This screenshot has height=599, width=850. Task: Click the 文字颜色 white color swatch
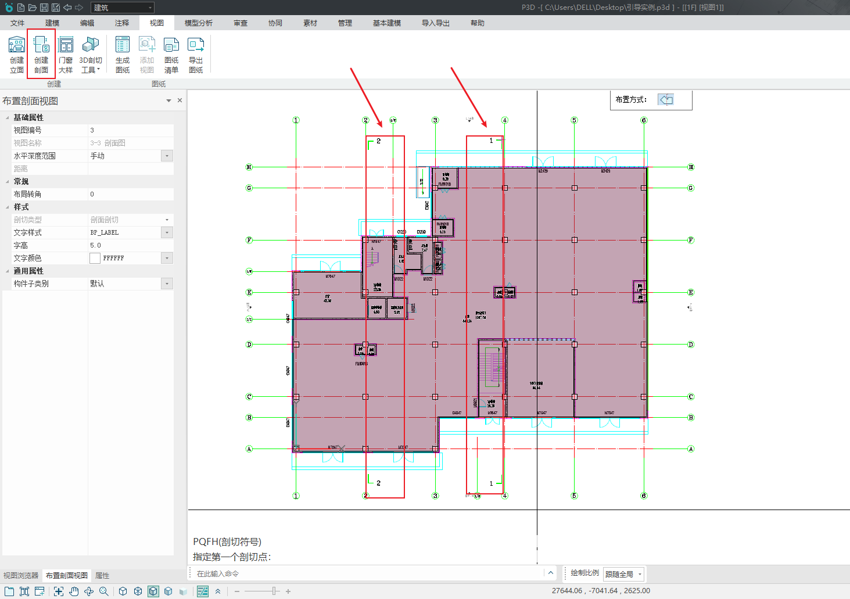[95, 258]
